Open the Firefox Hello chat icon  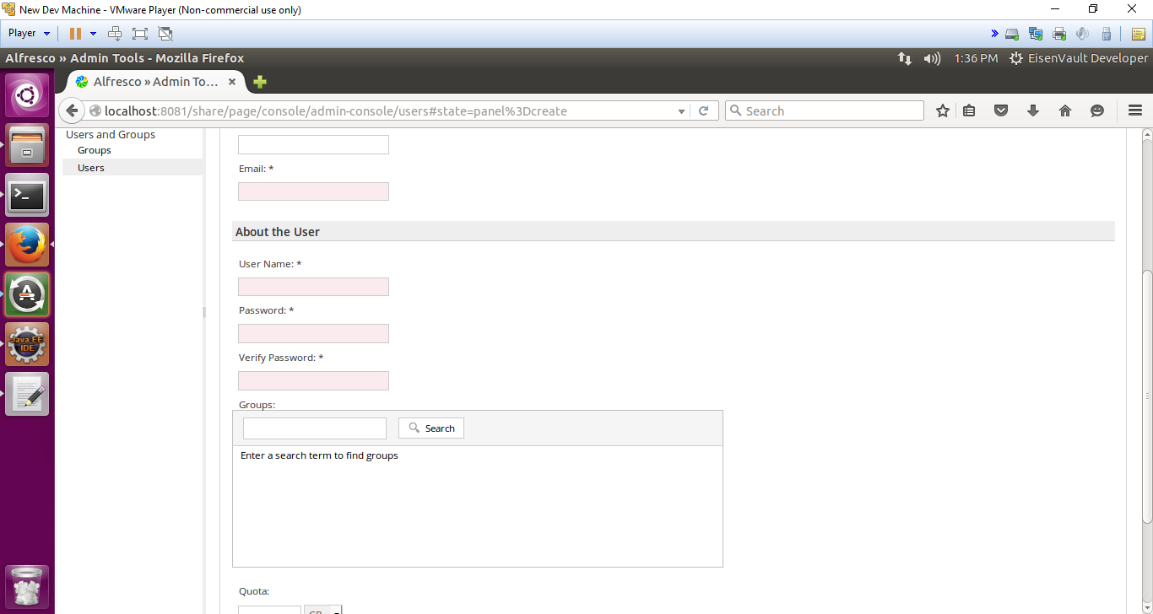click(1097, 110)
